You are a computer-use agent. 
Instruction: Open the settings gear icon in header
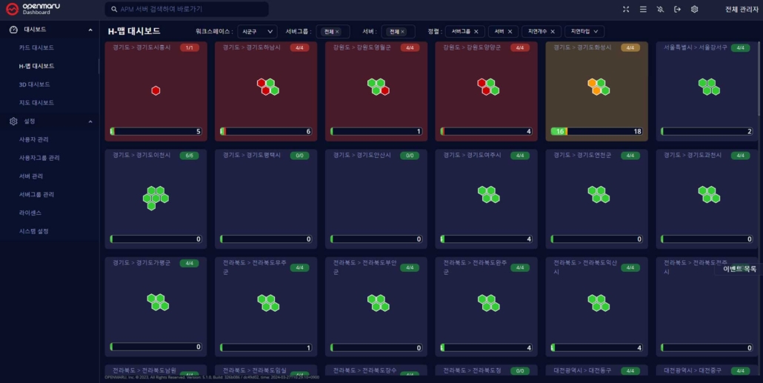[x=694, y=9]
